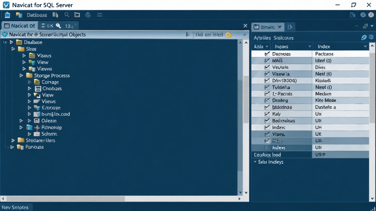The image size is (376, 211).
Task: Expand the Storaje Processs folder
Action: [21, 75]
